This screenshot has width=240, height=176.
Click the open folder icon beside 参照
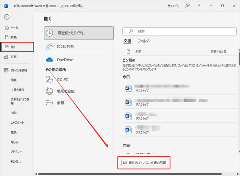(x=50, y=103)
